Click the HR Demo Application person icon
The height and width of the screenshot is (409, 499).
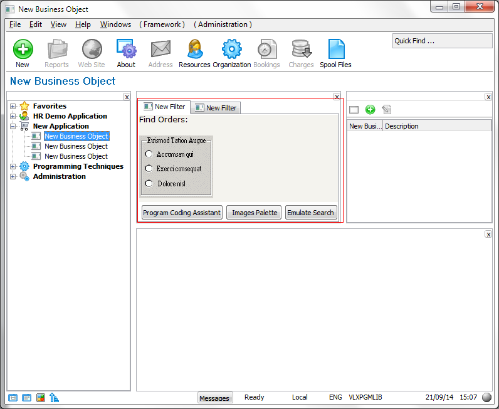24,116
